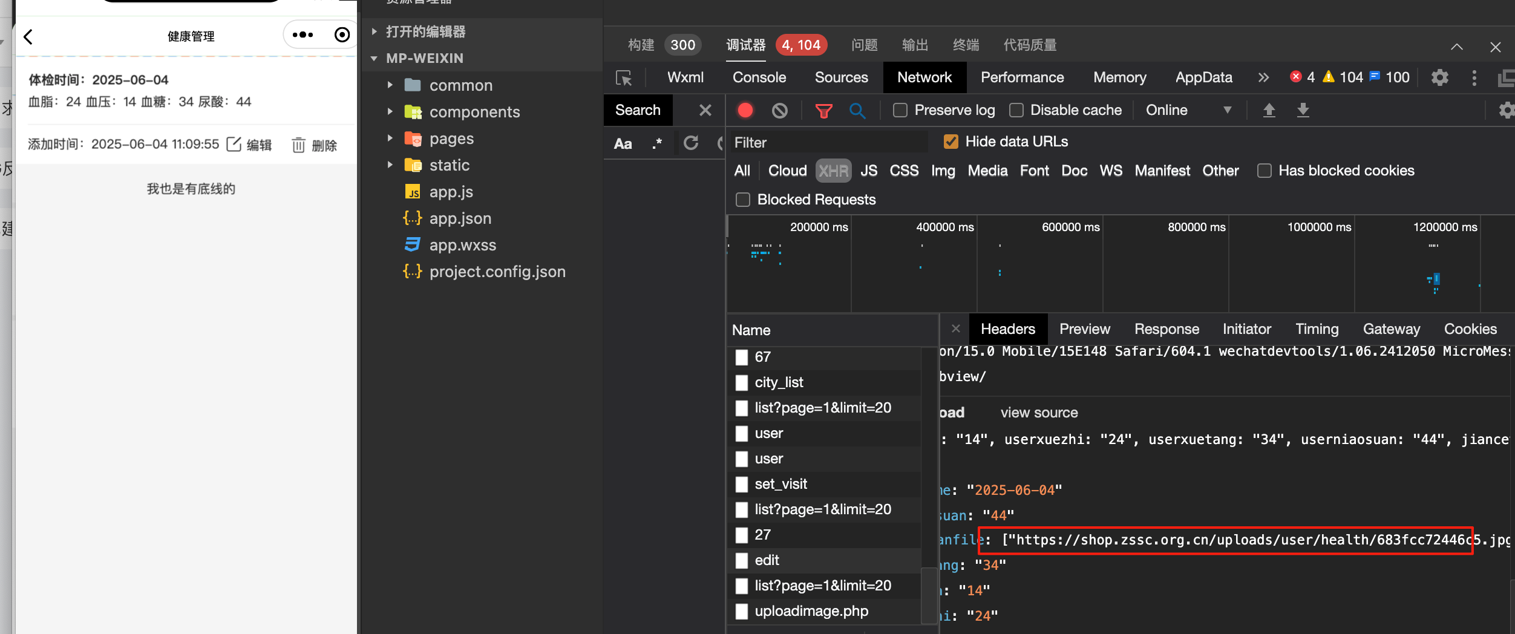Show more DevTools tabs with double chevron
The height and width of the screenshot is (634, 1515).
(x=1263, y=77)
